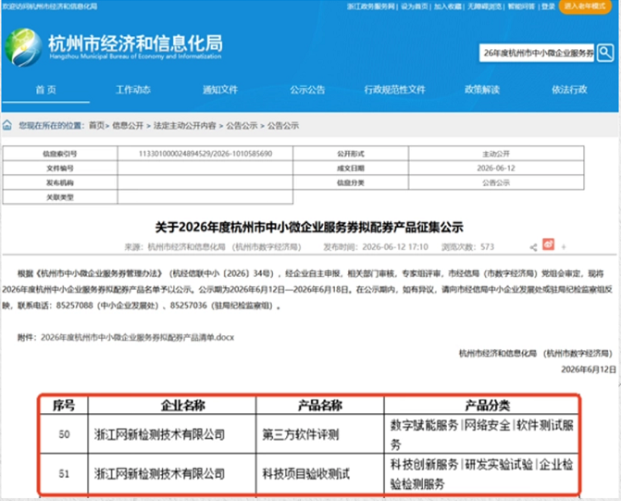Click the 关联类型 label cell
This screenshot has width=621, height=501.
[60, 197]
